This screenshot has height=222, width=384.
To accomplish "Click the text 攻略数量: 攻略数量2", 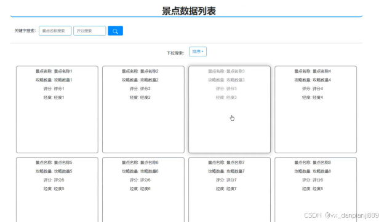I will (x=140, y=80).
